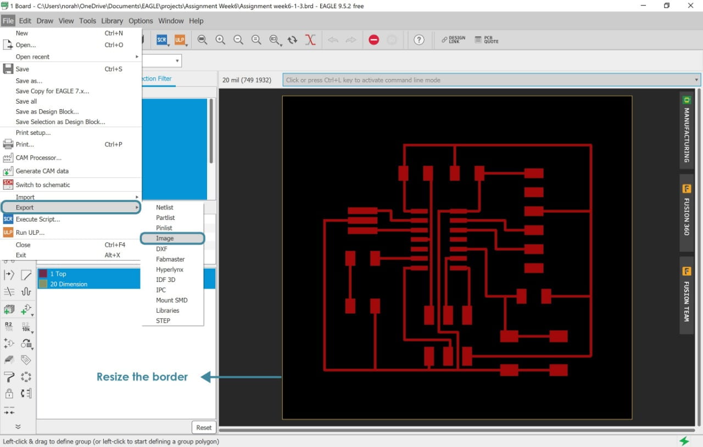
Task: Click the Redo arrow icon
Action: [x=351, y=39]
